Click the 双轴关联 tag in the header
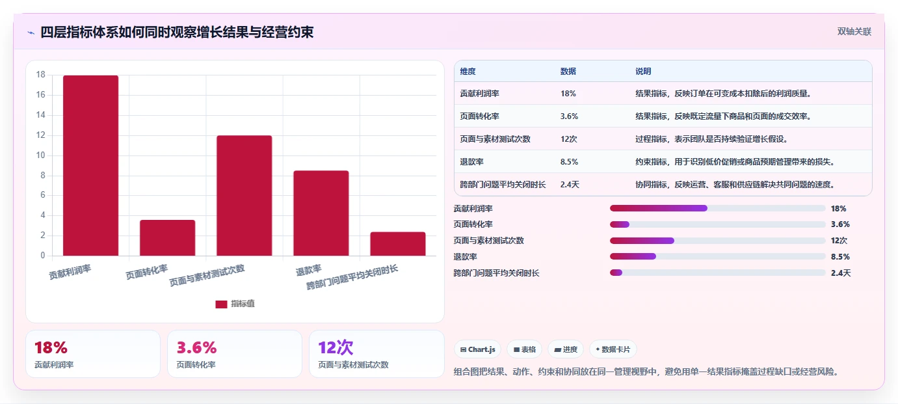Viewport: 898px width, 404px height. point(854,32)
